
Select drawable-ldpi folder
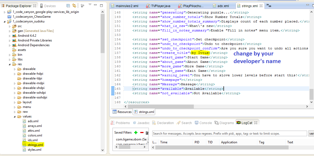32,78
